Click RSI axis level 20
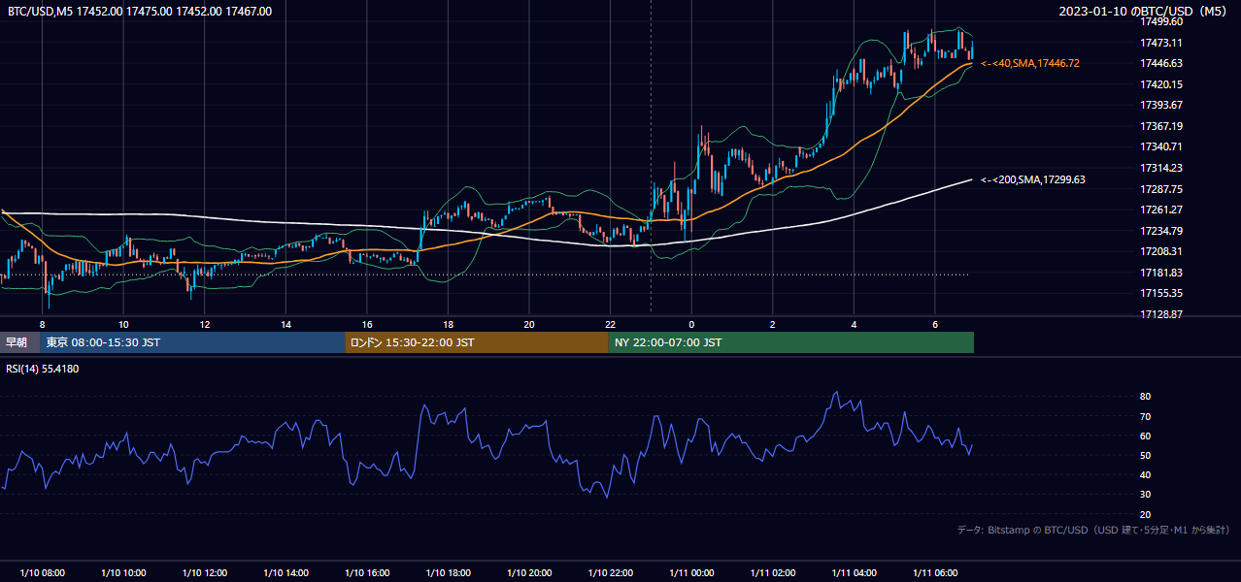Image resolution: width=1241 pixels, height=582 pixels. tap(1145, 514)
